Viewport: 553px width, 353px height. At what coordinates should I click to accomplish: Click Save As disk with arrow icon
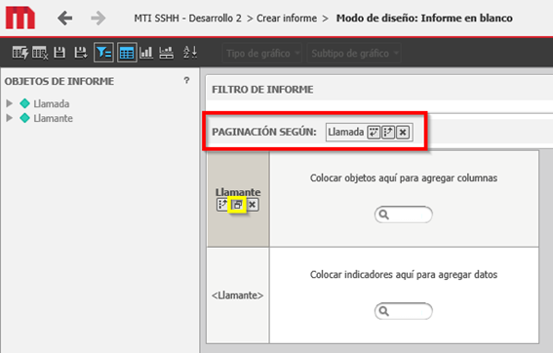click(81, 53)
